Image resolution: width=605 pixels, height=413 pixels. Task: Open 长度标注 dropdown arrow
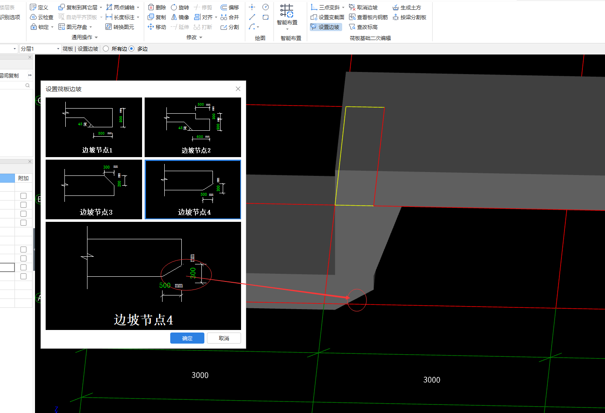138,17
